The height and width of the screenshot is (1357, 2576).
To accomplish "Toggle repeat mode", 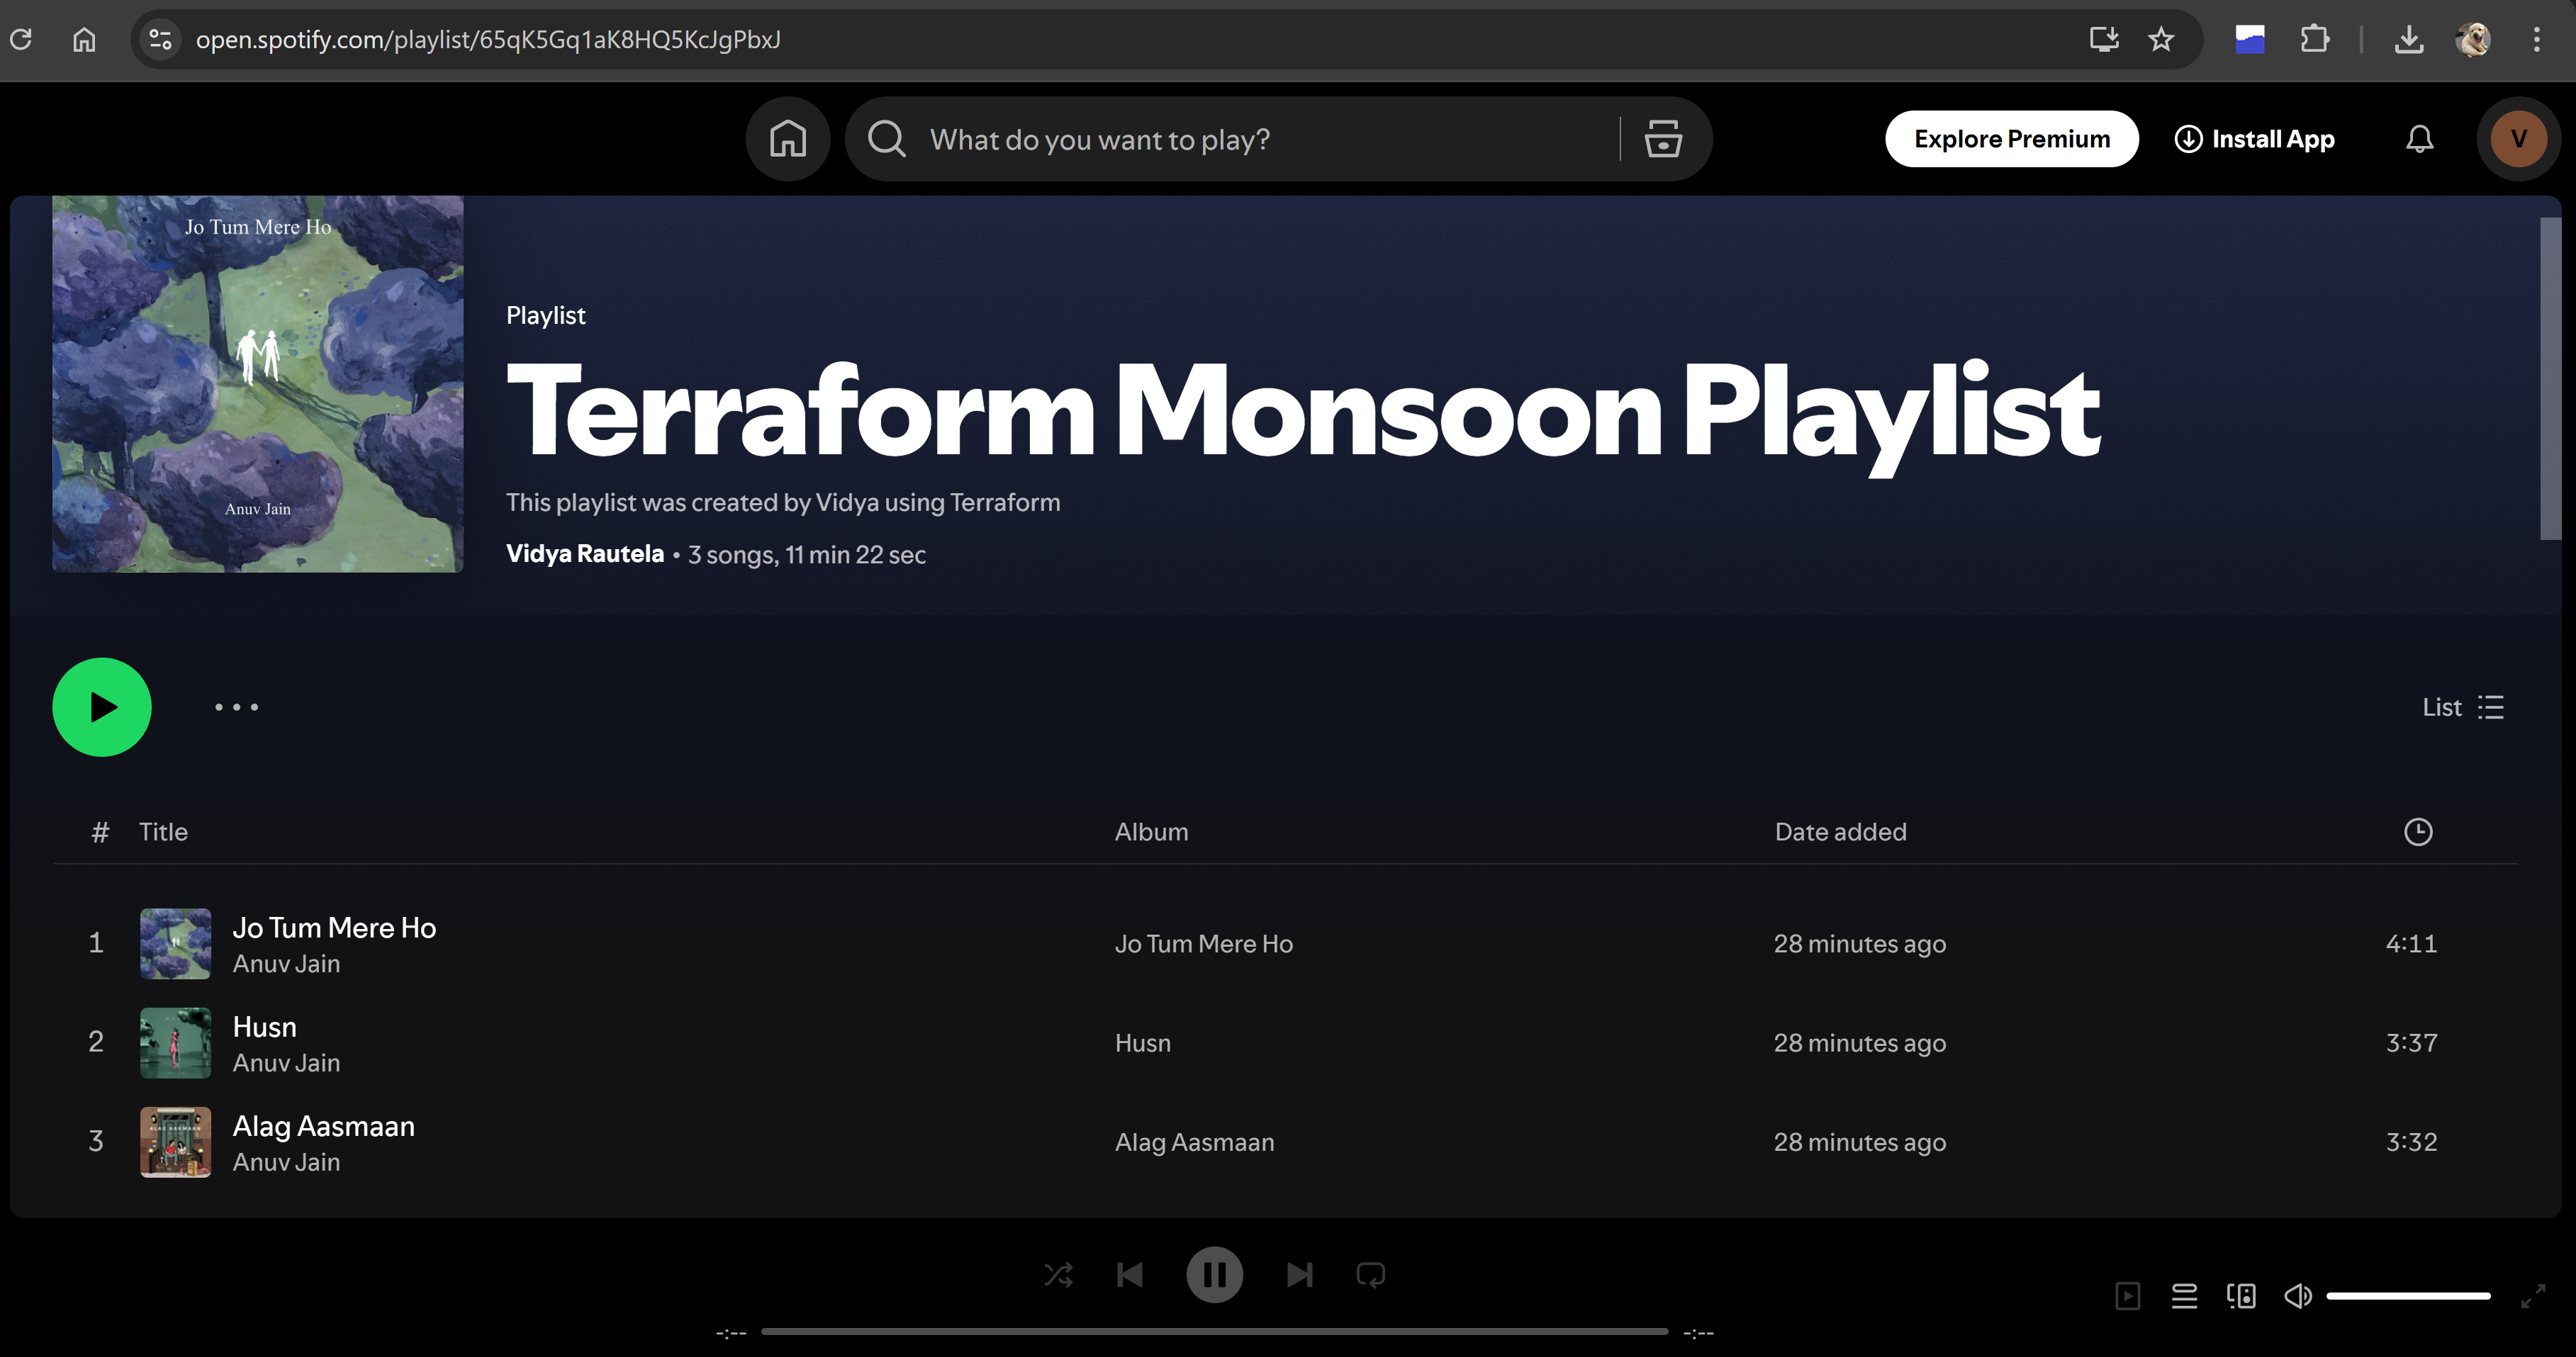I will (1370, 1275).
